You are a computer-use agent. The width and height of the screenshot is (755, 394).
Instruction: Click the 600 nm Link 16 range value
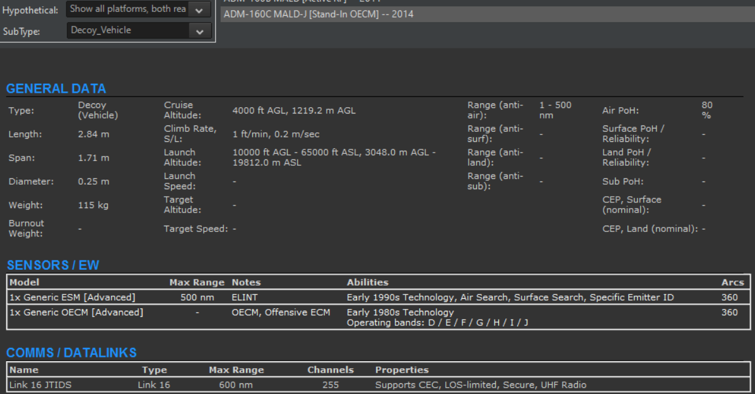click(x=236, y=385)
